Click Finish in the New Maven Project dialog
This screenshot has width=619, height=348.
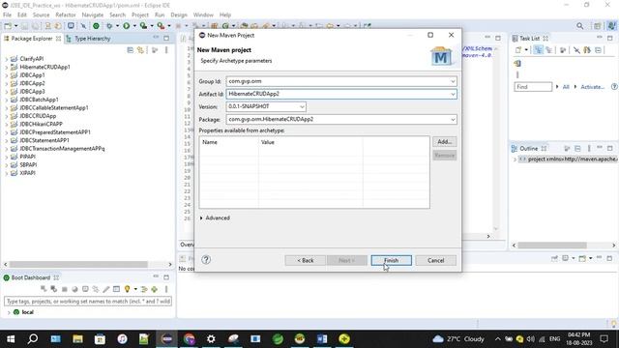391,260
